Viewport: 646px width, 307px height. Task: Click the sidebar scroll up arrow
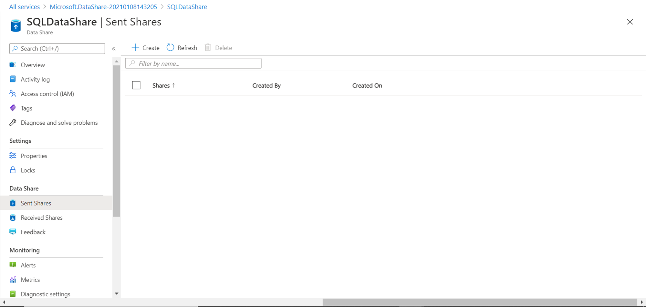(117, 61)
